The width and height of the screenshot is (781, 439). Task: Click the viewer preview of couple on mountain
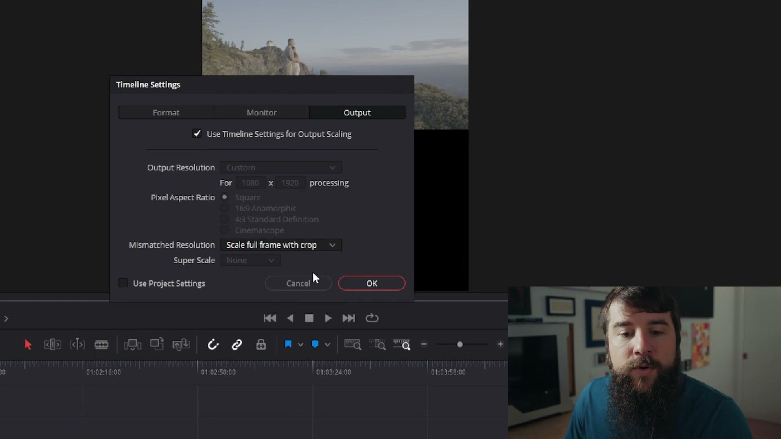tap(335, 37)
